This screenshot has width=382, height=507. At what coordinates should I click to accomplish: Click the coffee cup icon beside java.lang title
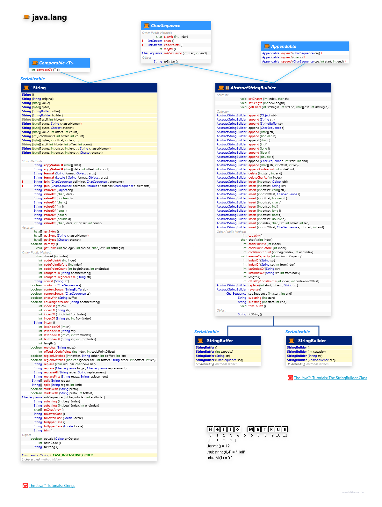26,17
